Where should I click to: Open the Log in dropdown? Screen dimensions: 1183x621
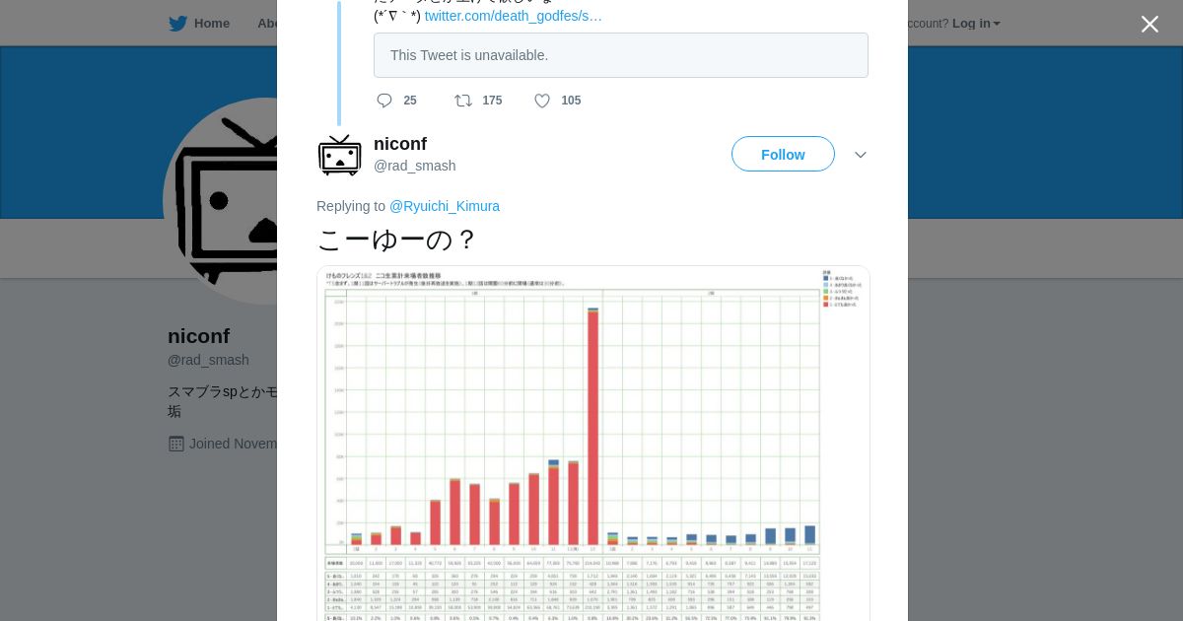(x=976, y=24)
